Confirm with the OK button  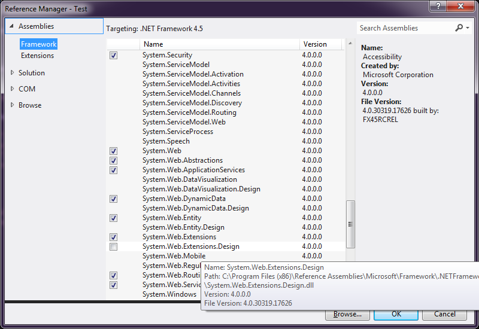pyautogui.click(x=396, y=315)
